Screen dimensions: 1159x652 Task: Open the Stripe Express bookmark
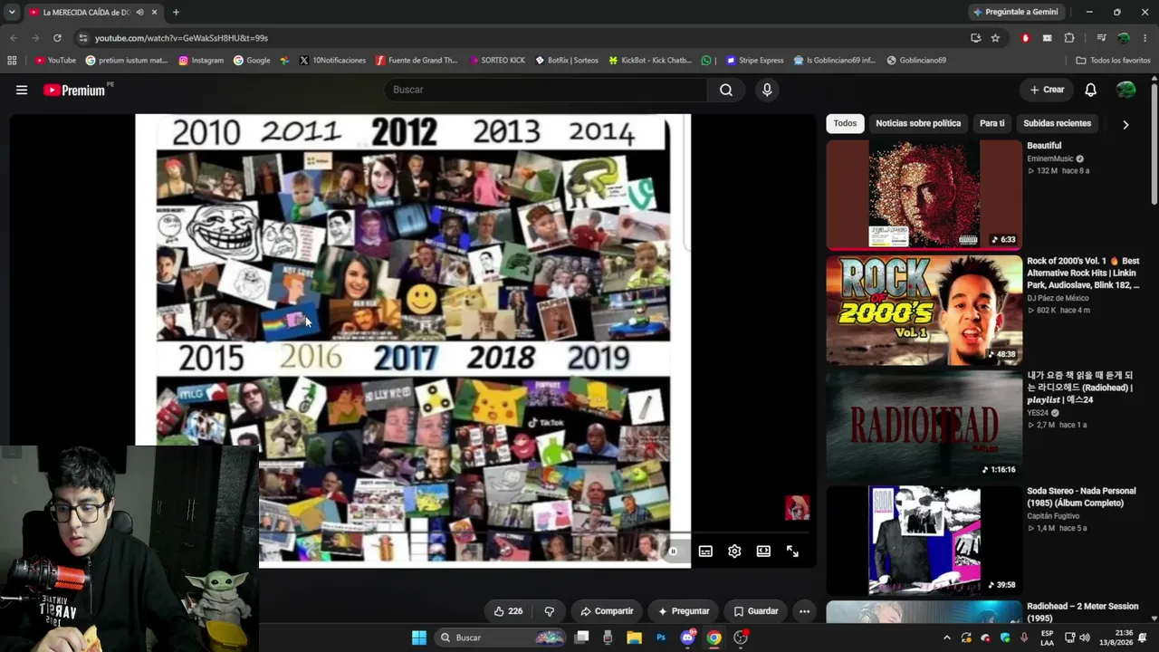click(754, 61)
